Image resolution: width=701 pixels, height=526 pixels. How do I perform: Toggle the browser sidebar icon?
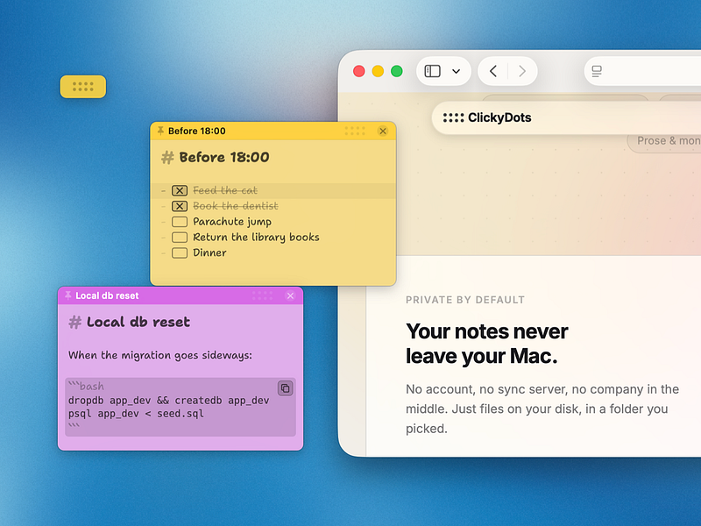click(x=432, y=71)
